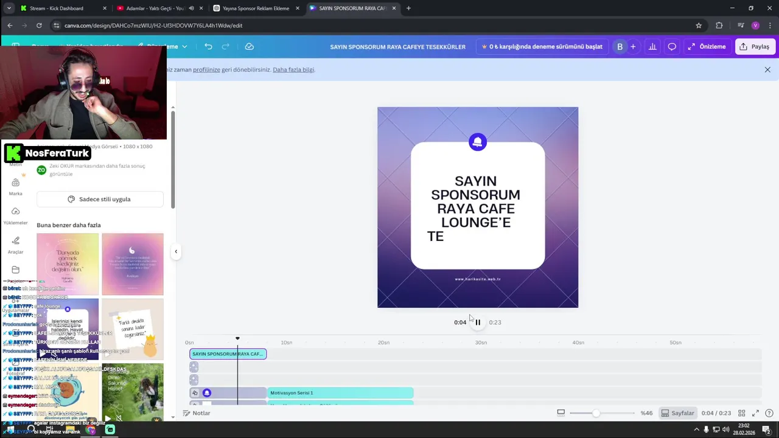Image resolution: width=779 pixels, height=438 pixels.
Task: Open the cloud save status icon
Action: 249,46
